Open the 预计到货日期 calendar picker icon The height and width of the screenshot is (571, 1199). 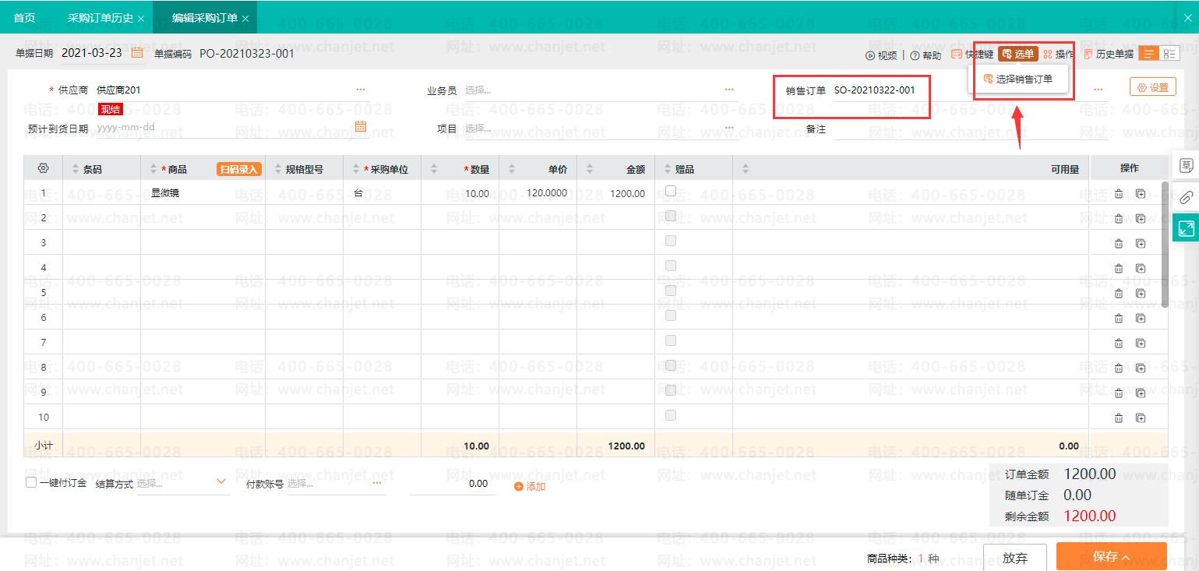pyautogui.click(x=361, y=126)
